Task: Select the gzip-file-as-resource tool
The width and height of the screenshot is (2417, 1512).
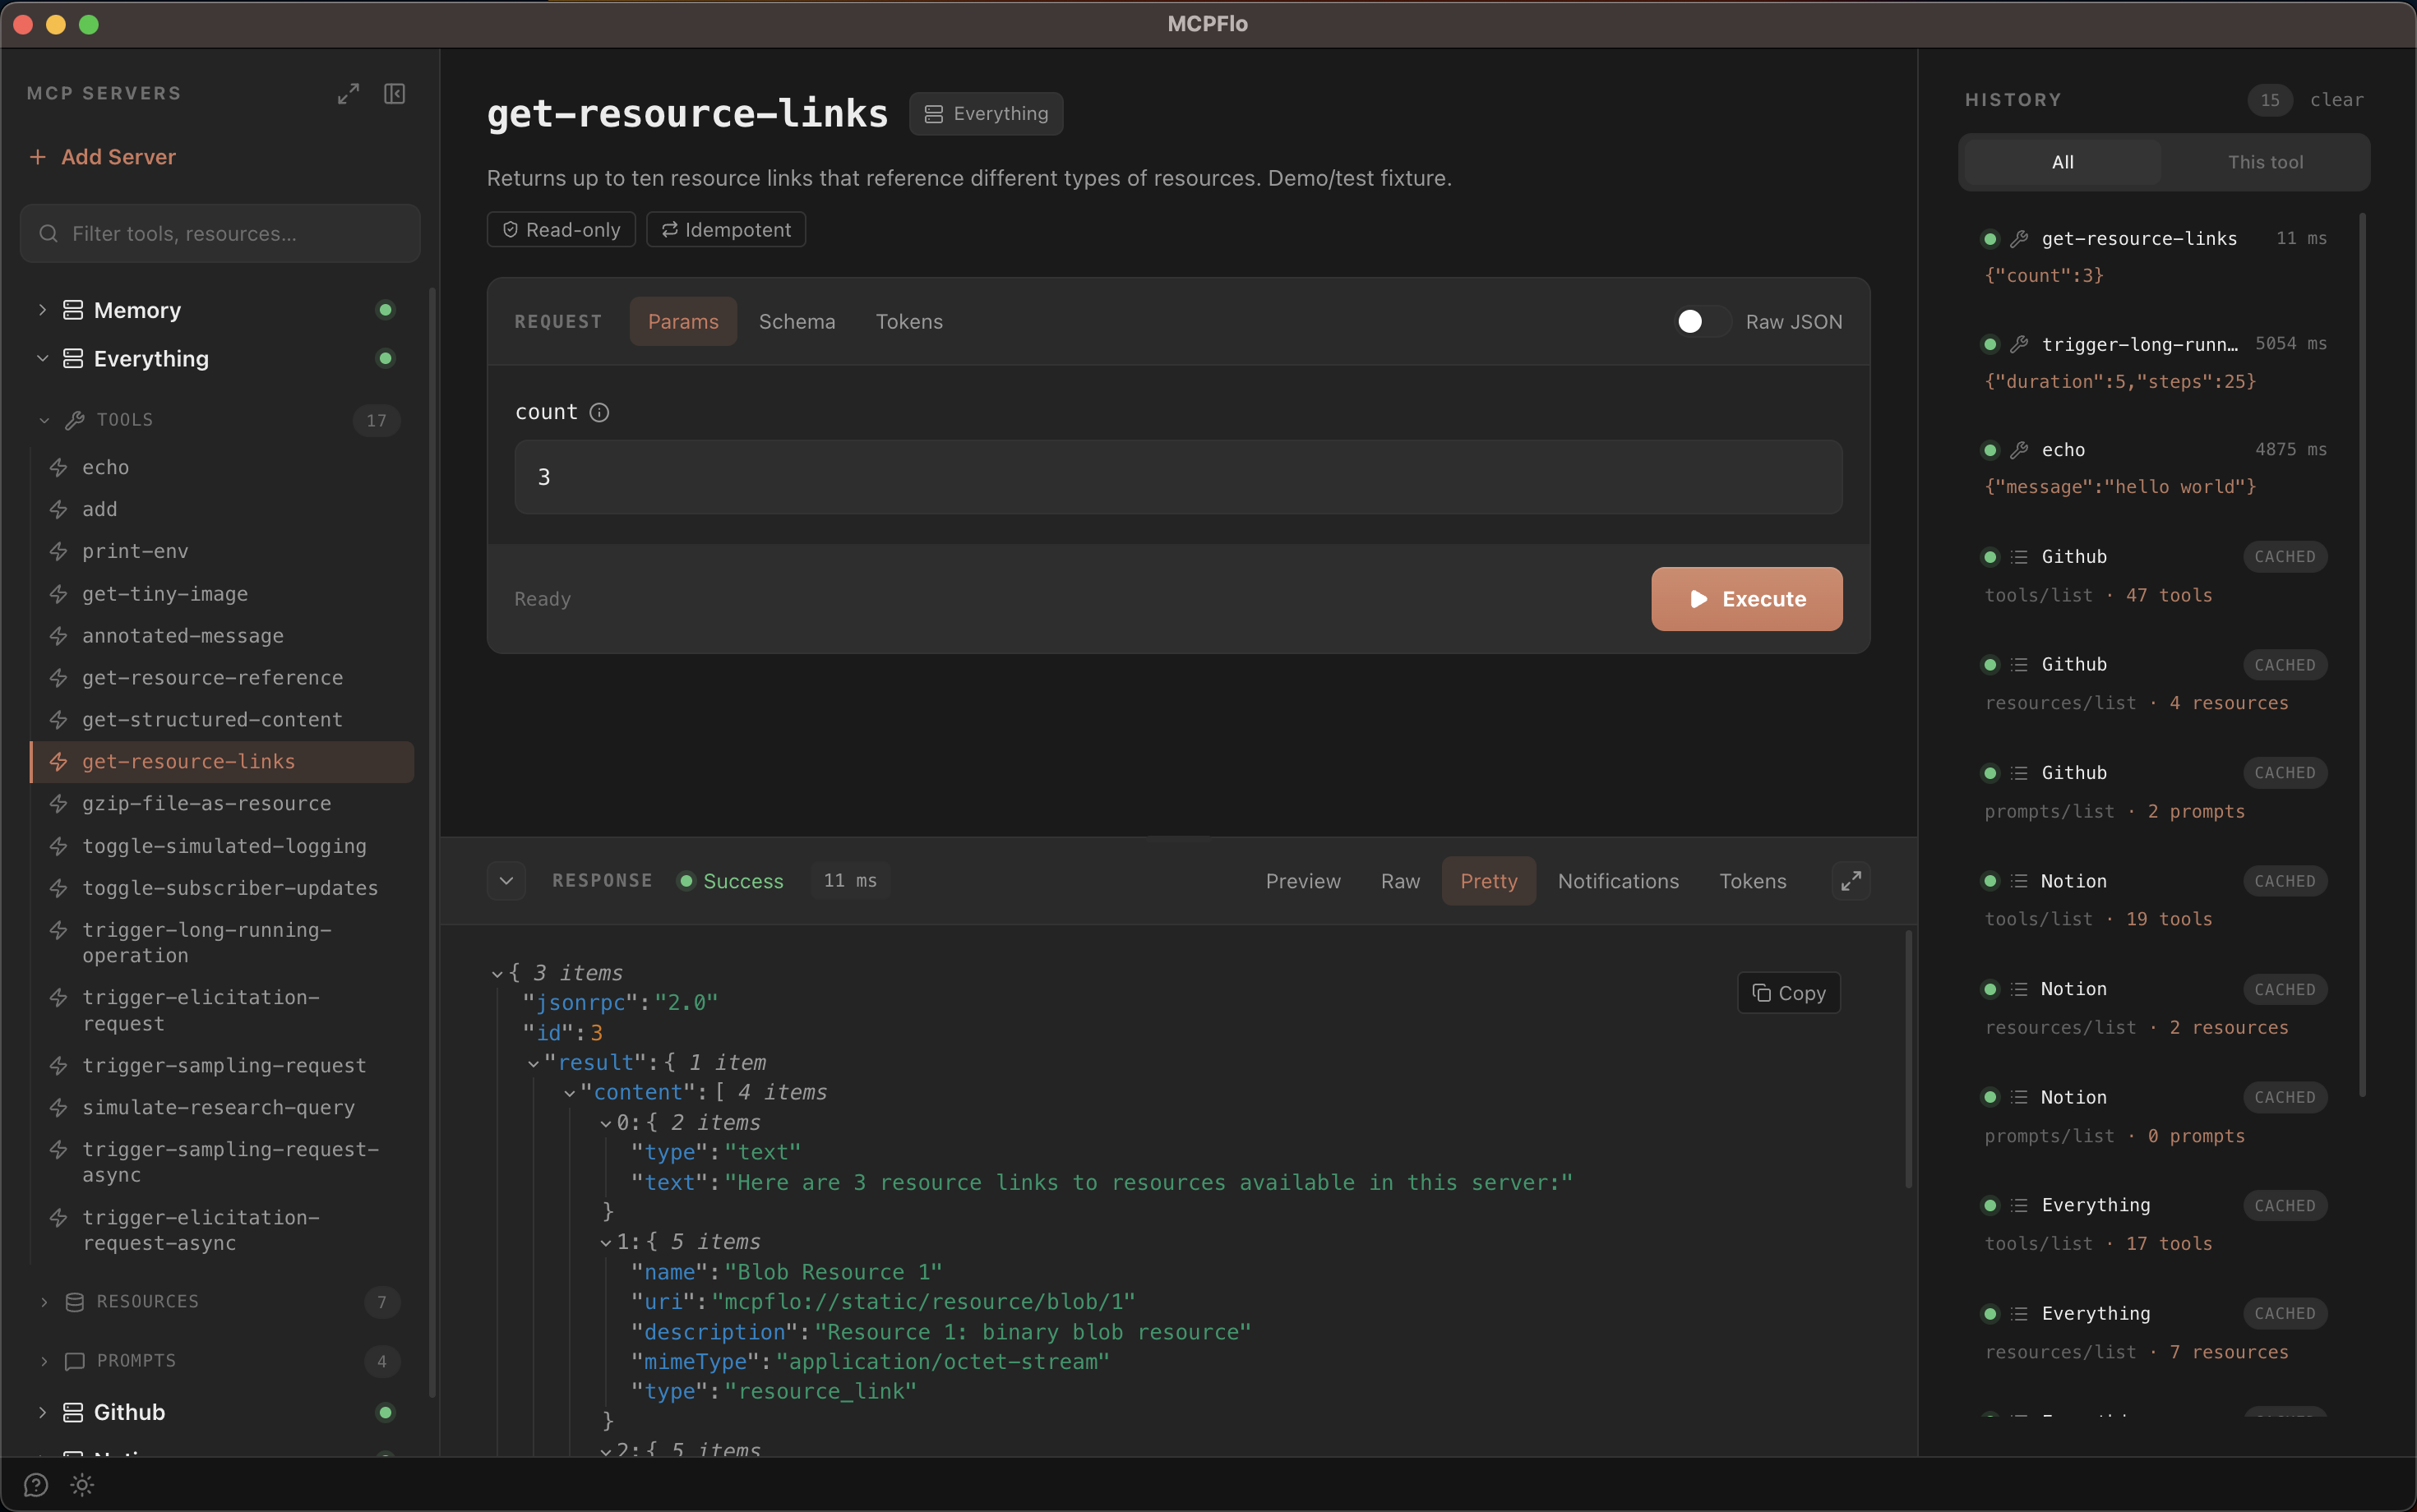Action: [x=222, y=803]
